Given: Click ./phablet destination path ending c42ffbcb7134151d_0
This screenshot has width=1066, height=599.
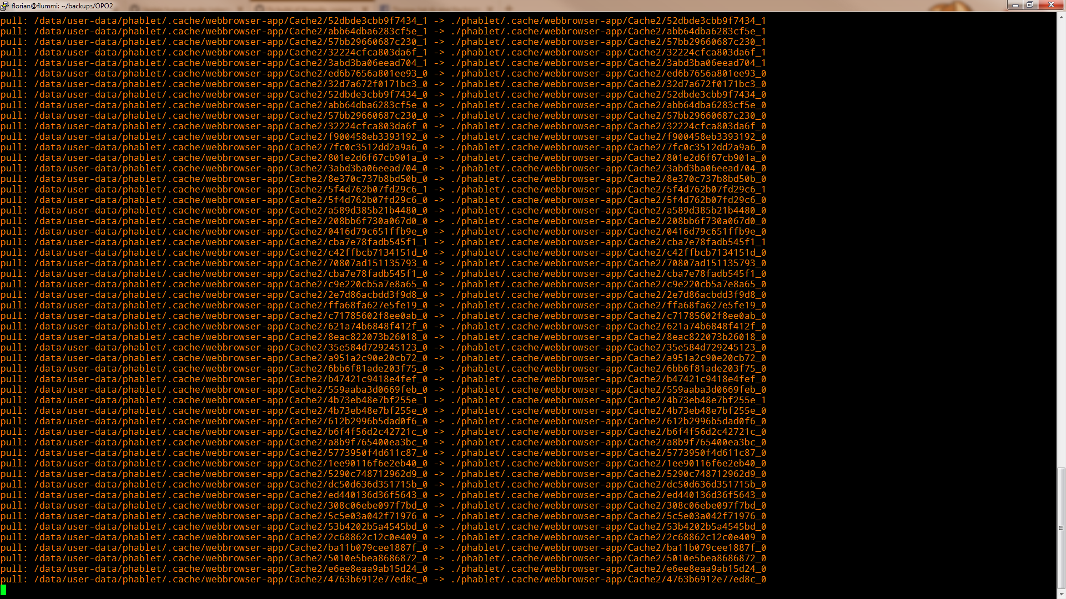Looking at the screenshot, I should 609,252.
